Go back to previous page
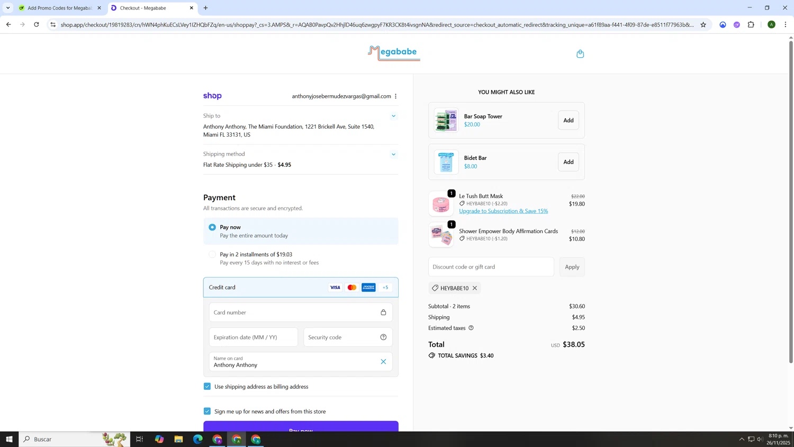The image size is (794, 447). [x=8, y=24]
